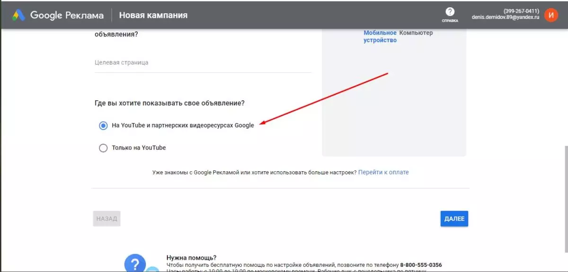Open the Справка help icon
Screen dimensions: 568x272
click(450, 15)
